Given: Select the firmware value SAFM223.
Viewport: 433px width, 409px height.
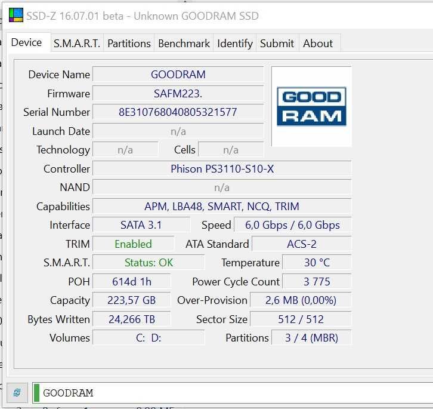Looking at the screenshot, I should (178, 94).
